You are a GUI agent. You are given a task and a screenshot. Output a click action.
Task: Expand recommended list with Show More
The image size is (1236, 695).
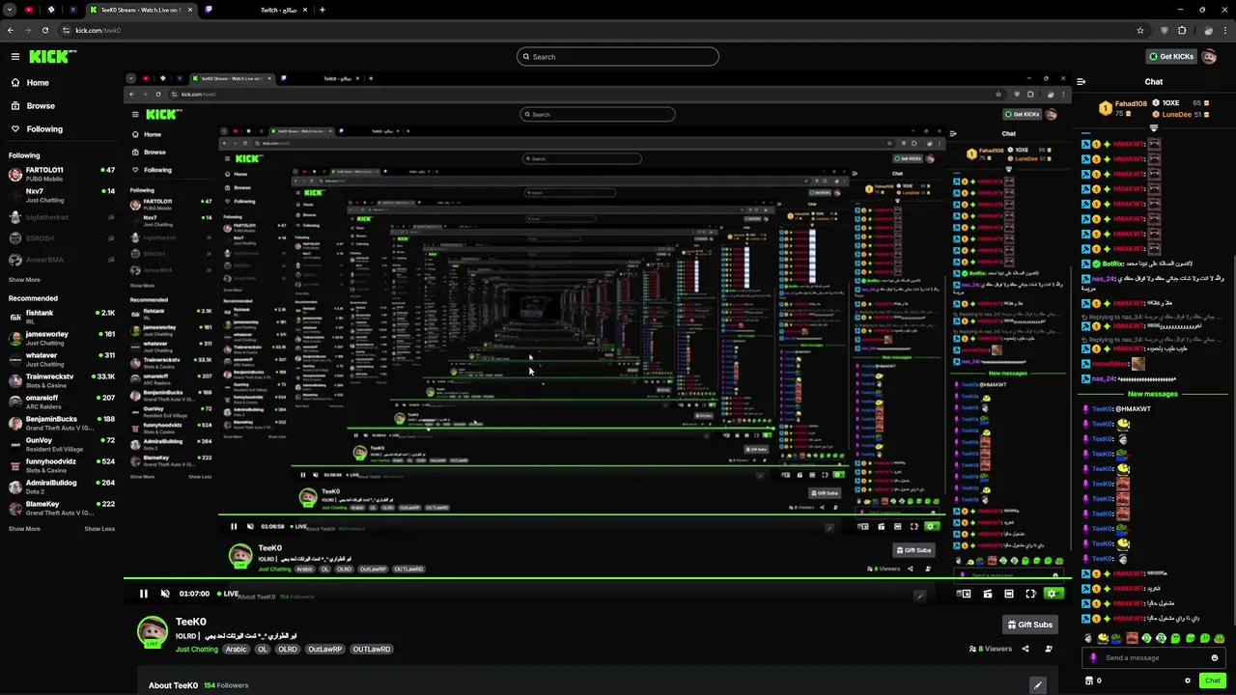pyautogui.click(x=24, y=529)
